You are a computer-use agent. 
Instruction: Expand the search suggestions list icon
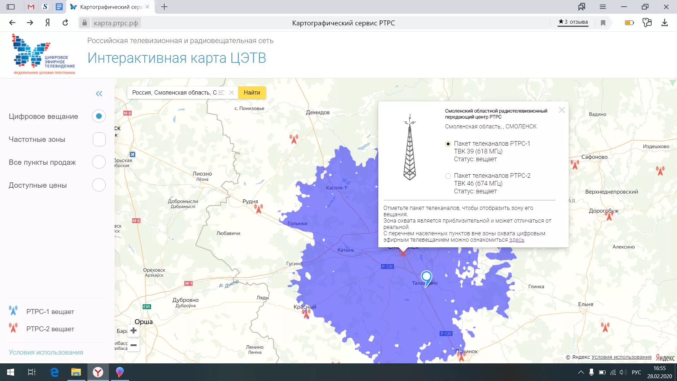221,92
